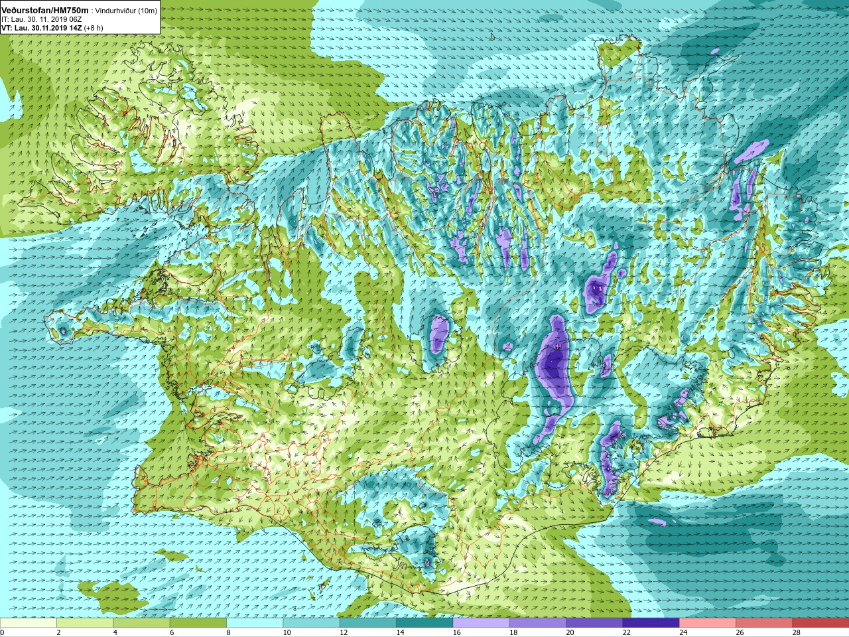Click the 12–14 teal legend swatch

(368, 623)
